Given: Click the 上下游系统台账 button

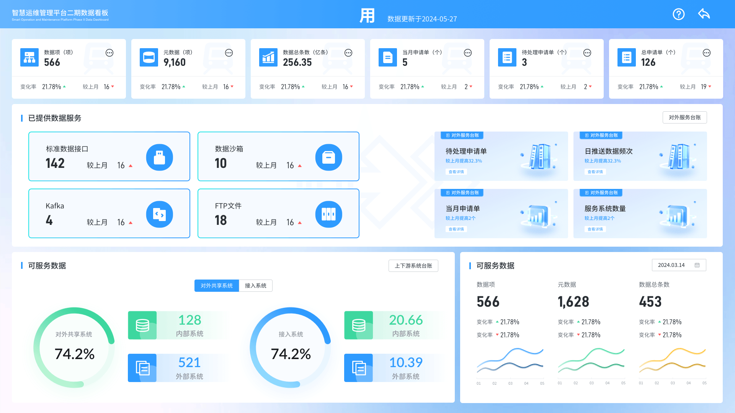Looking at the screenshot, I should (x=413, y=266).
